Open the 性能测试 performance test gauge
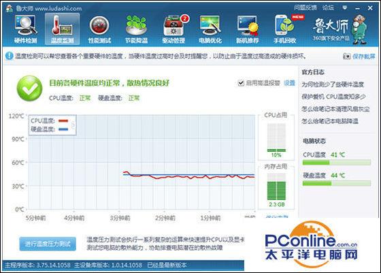This screenshot has height=273, width=381. click(x=99, y=29)
